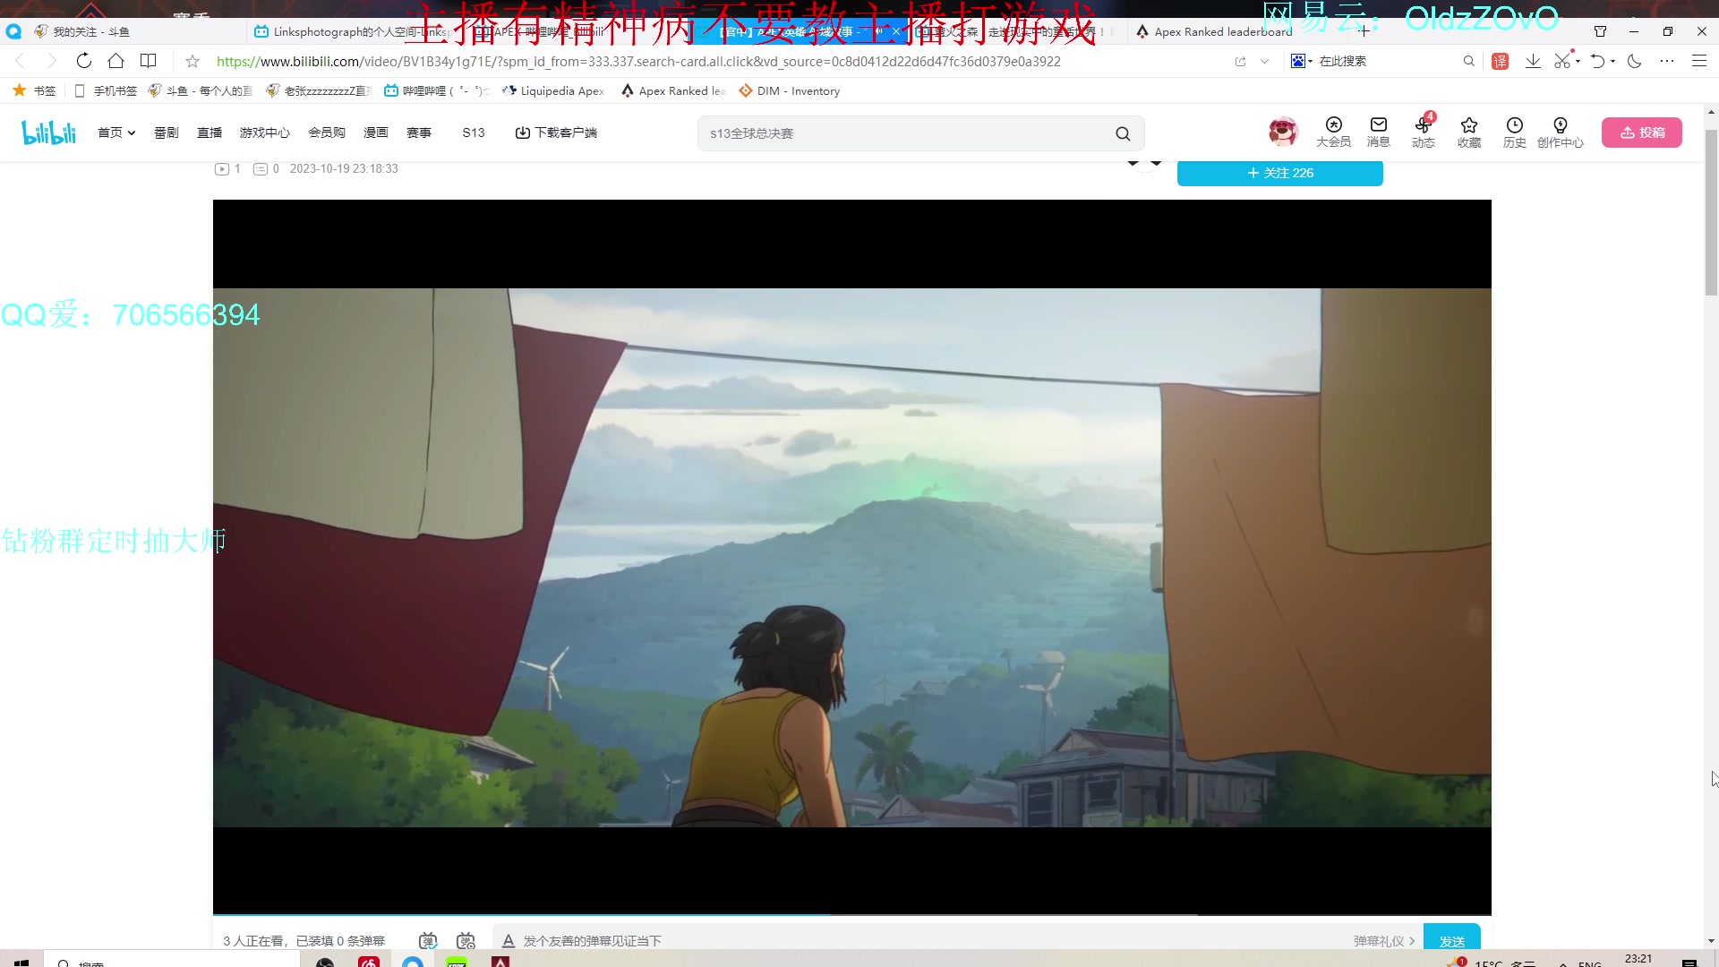This screenshot has height=967, width=1719.
Task: Open 大会员 membership icon
Action: tap(1334, 133)
